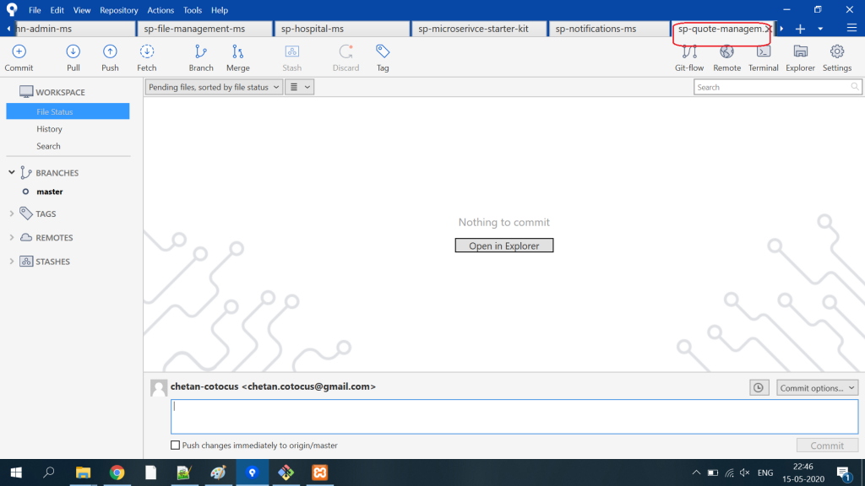Screen dimensions: 865x486
Task: Click the Discard toolbar icon
Action: pyautogui.click(x=345, y=51)
